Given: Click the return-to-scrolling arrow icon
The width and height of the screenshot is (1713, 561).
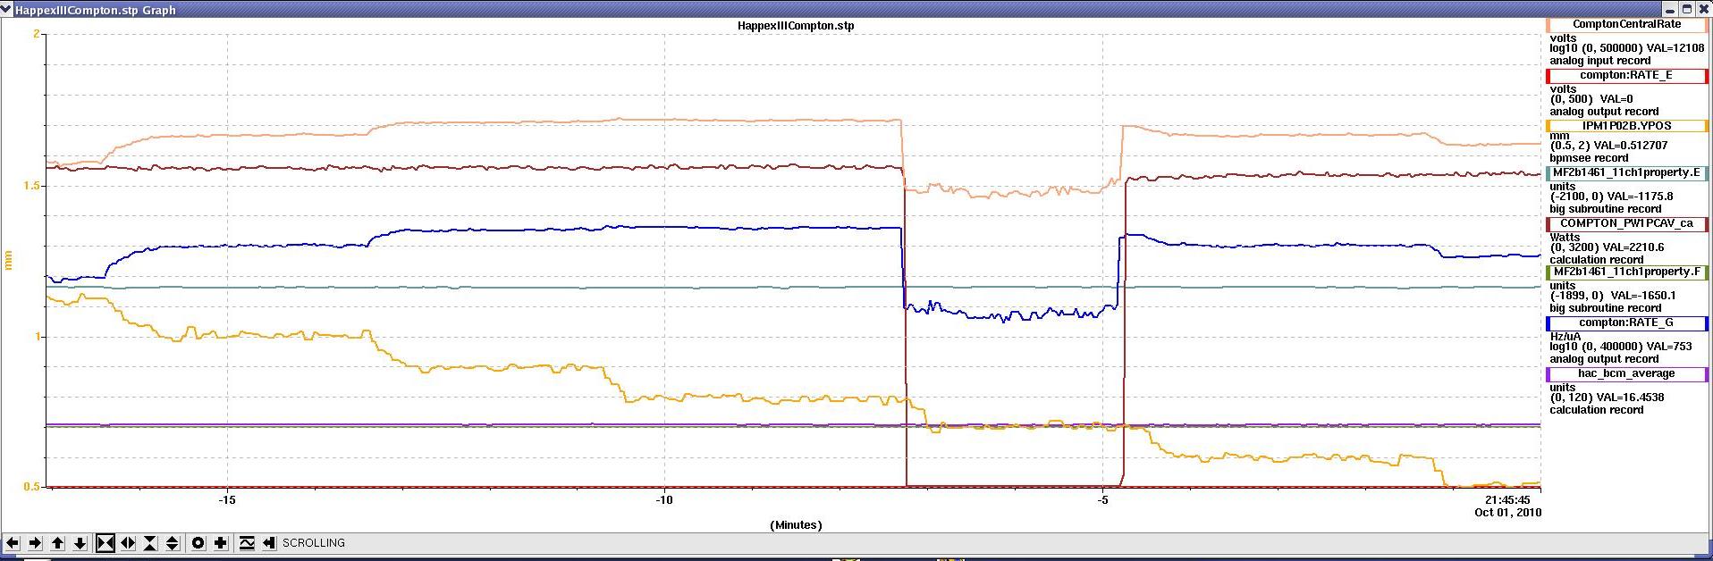Looking at the screenshot, I should 269,543.
